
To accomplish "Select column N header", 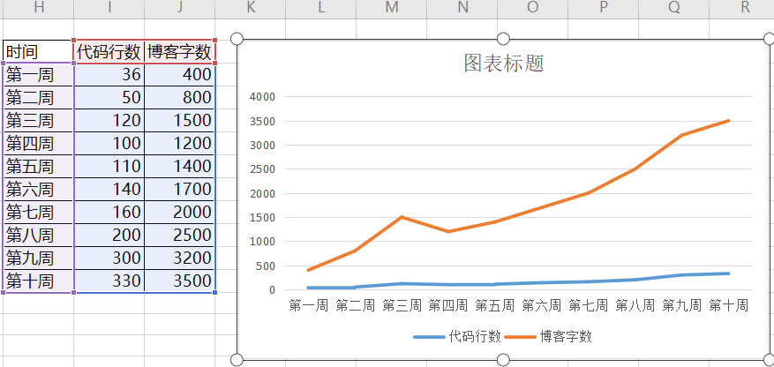I will coord(462,9).
